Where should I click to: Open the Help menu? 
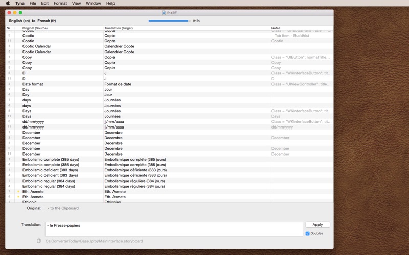pyautogui.click(x=110, y=3)
